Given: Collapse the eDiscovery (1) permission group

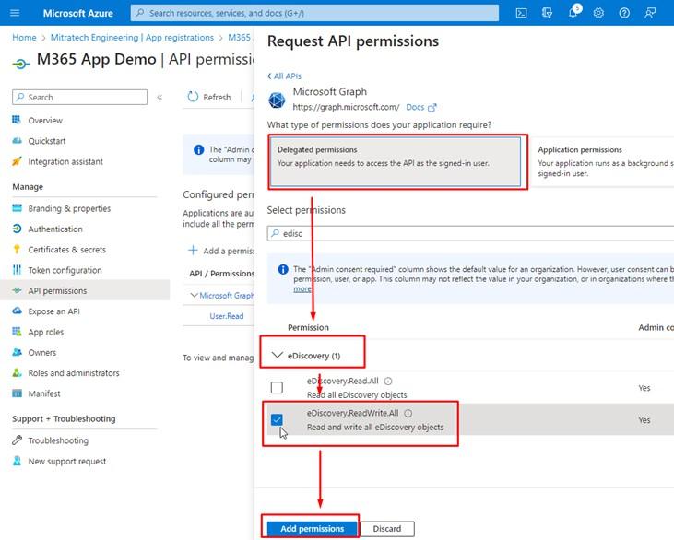Looking at the screenshot, I should click(278, 356).
